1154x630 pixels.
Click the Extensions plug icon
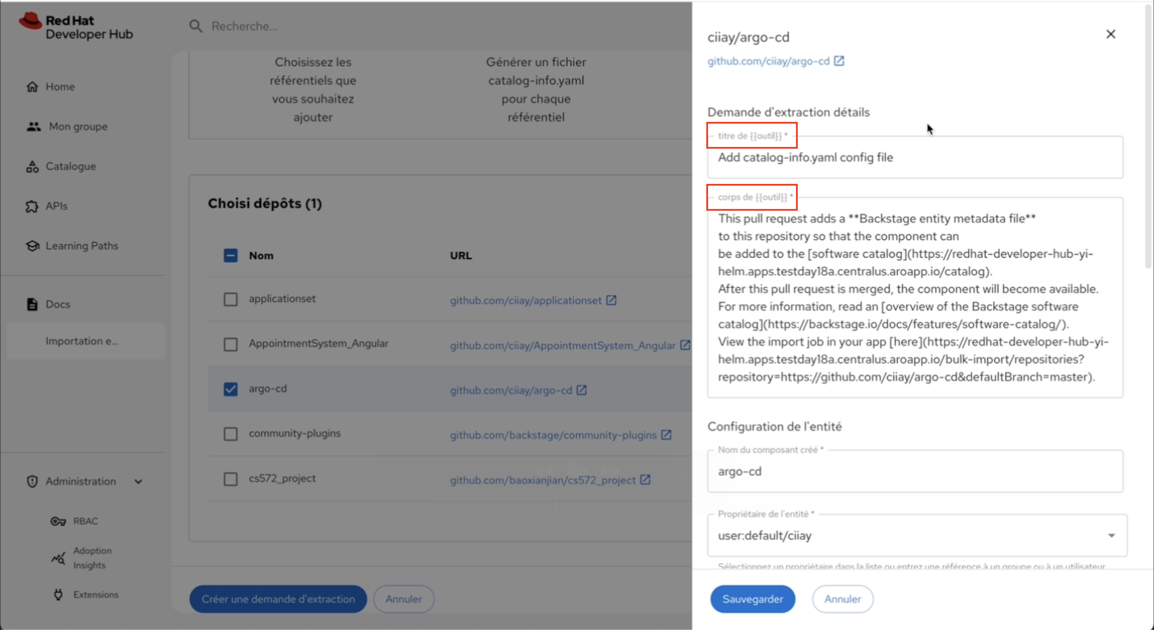58,595
